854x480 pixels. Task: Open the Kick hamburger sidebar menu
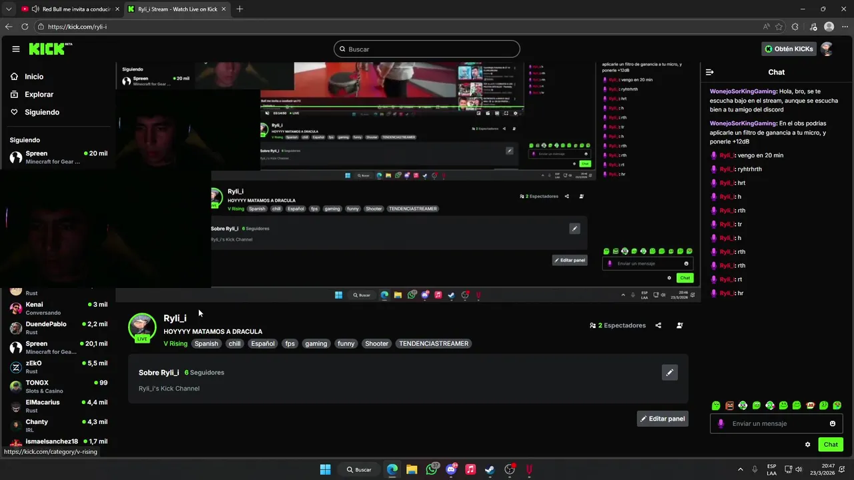pyautogui.click(x=15, y=49)
